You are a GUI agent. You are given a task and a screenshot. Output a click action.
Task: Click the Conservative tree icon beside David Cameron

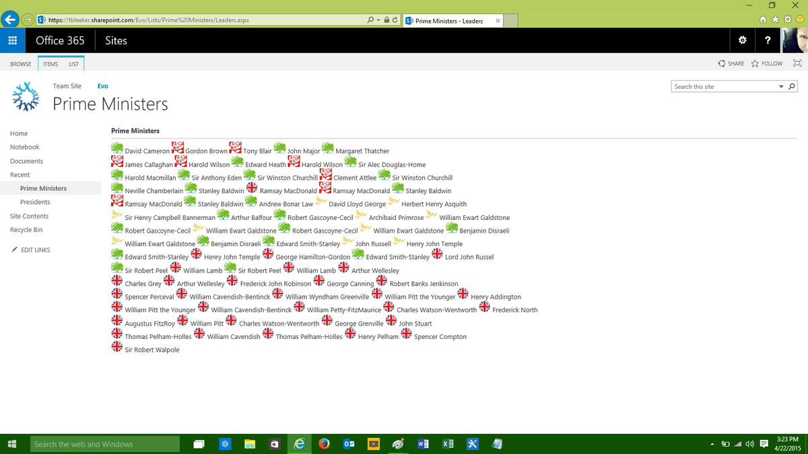117,148
